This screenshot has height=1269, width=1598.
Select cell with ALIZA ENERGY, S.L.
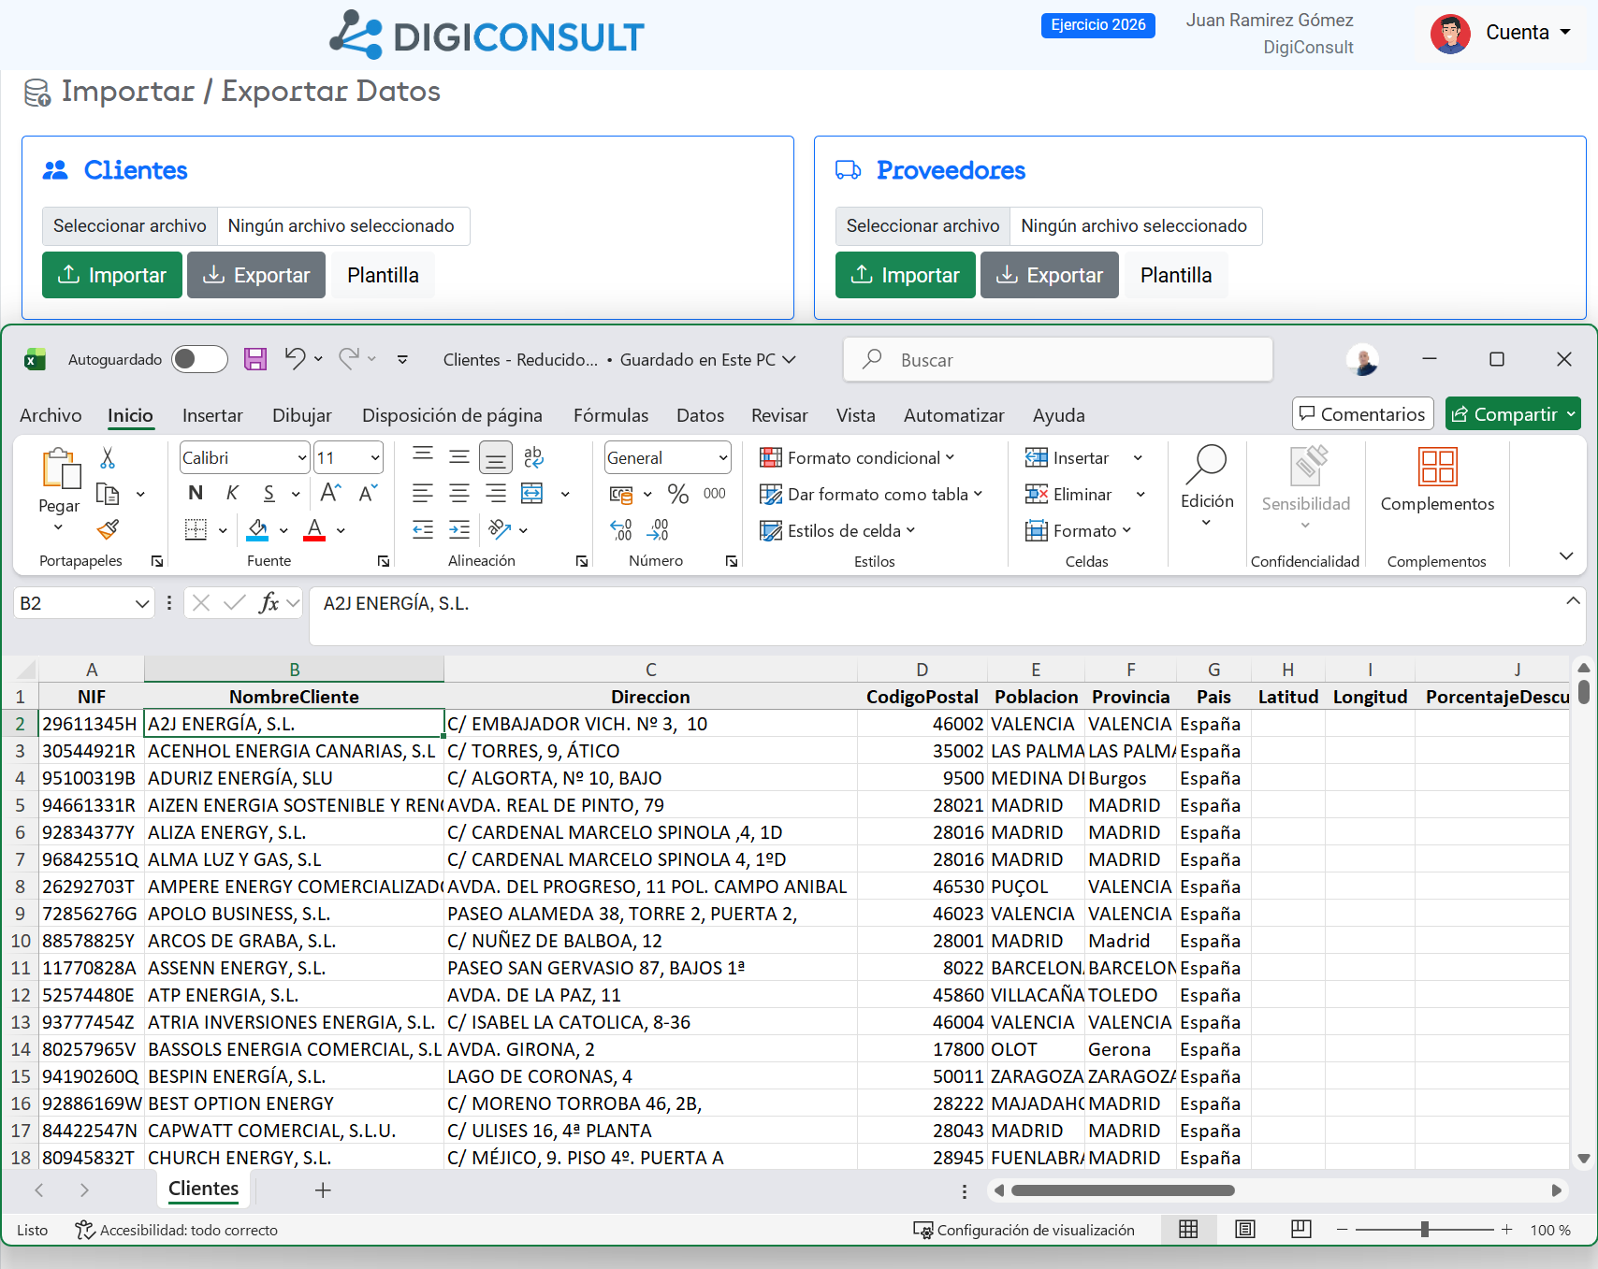tap(294, 832)
